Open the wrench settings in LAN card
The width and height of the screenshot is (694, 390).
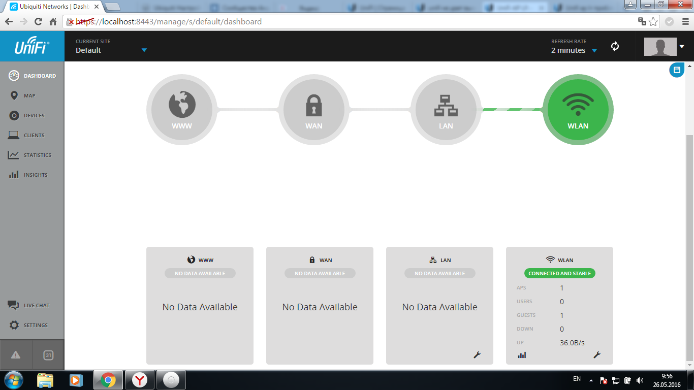point(477,355)
